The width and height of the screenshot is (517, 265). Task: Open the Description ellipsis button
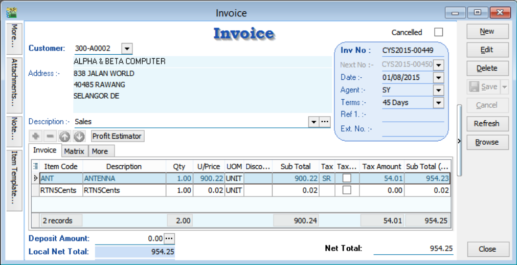coord(325,122)
